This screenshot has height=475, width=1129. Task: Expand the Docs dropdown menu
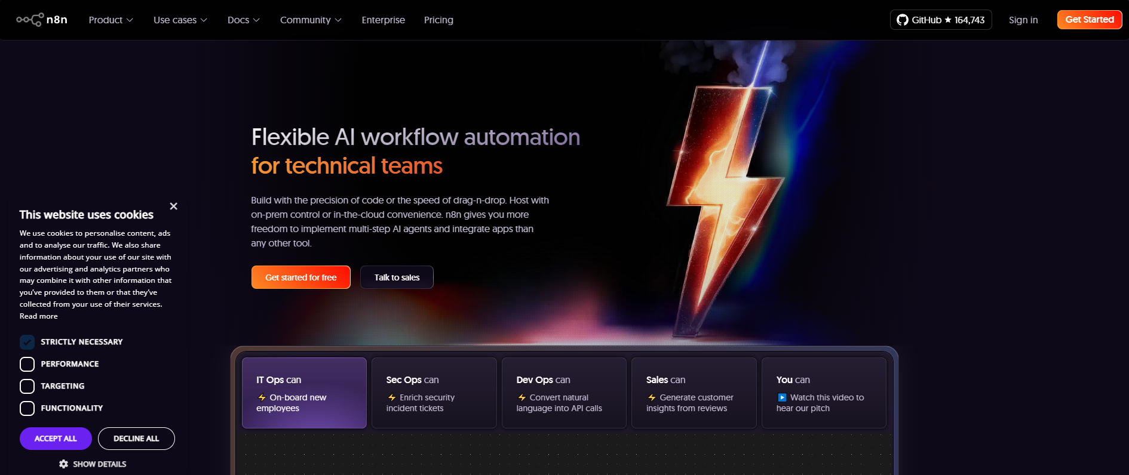(244, 20)
